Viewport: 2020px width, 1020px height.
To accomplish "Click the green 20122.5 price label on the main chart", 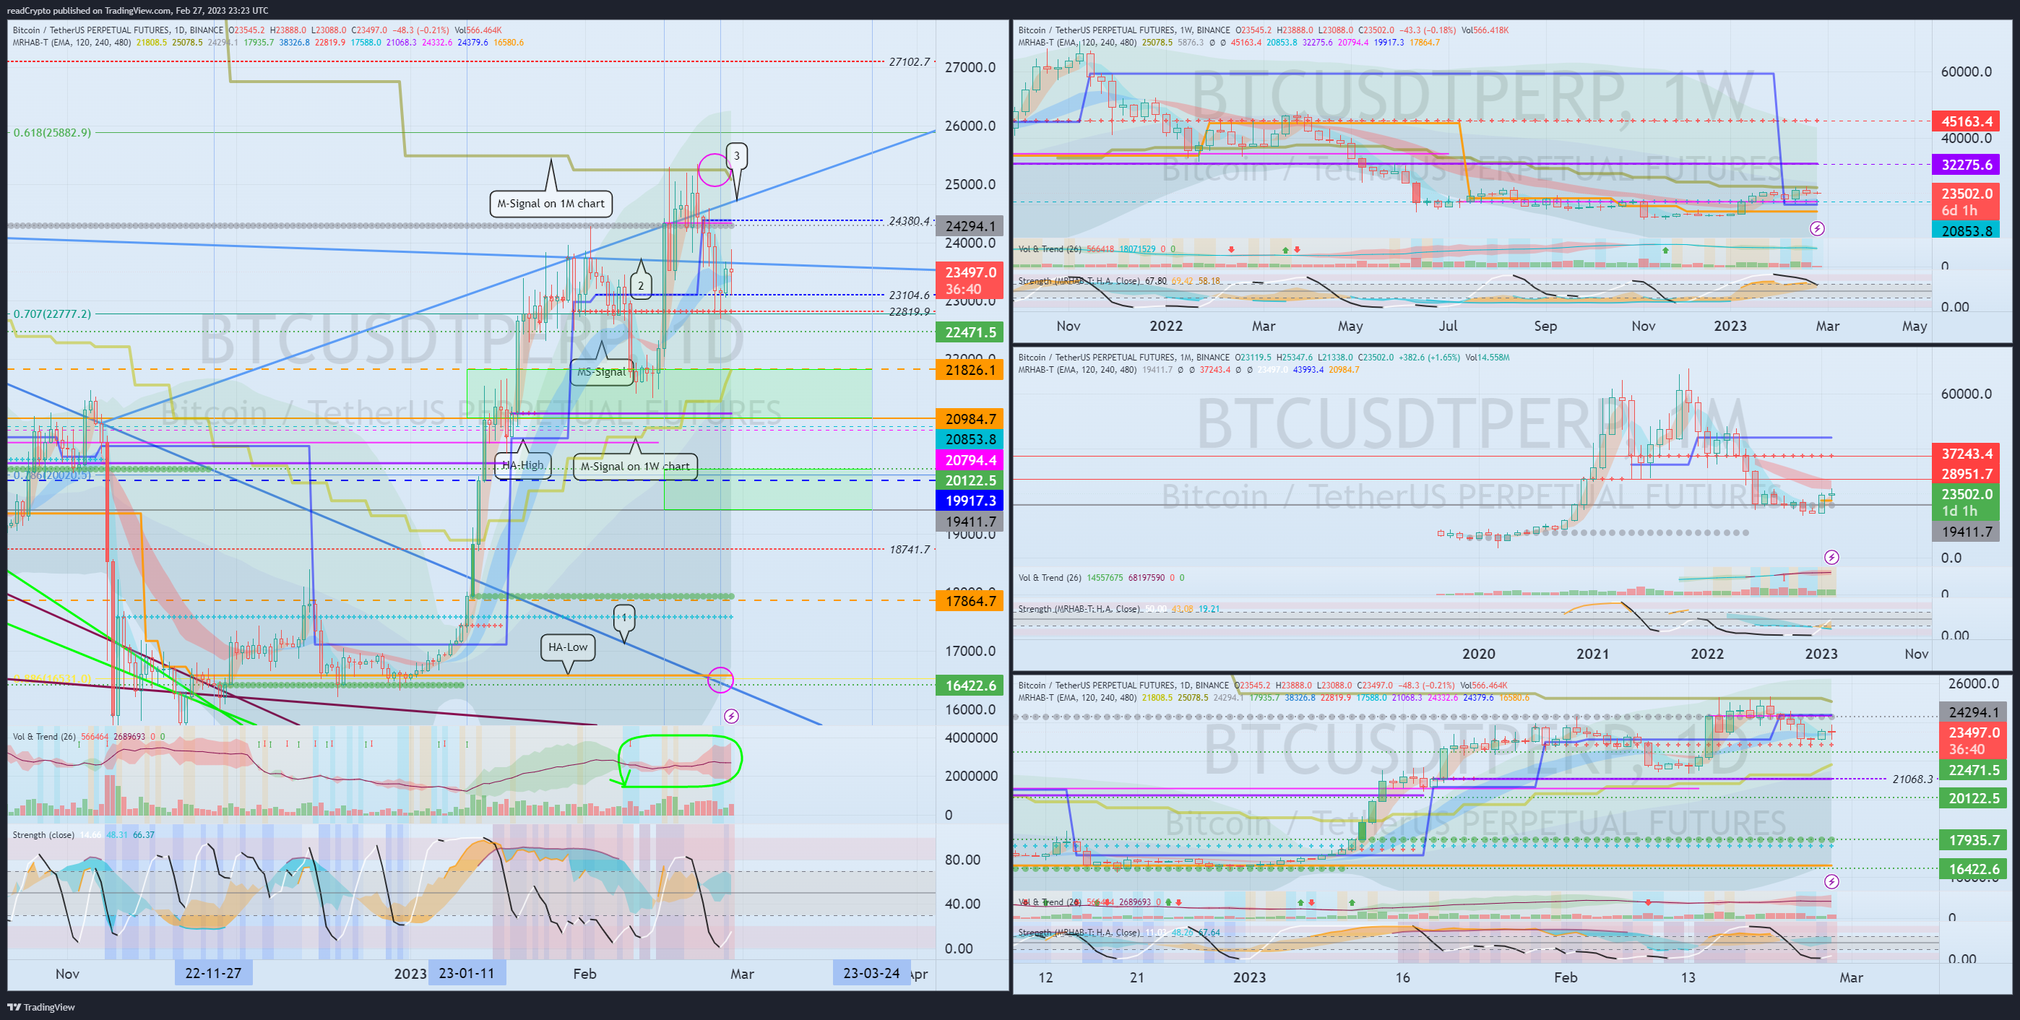I will pyautogui.click(x=970, y=480).
